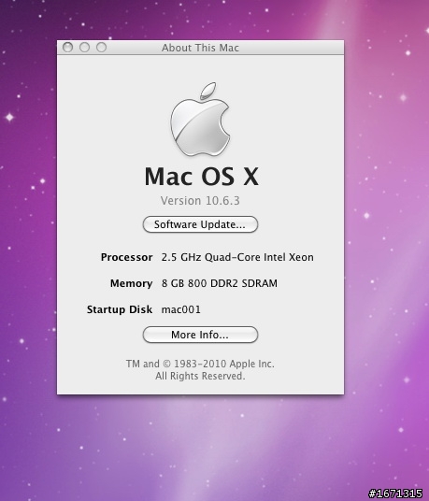Click the Version 10.6.3 text
The width and height of the screenshot is (429, 501).
[x=200, y=201]
